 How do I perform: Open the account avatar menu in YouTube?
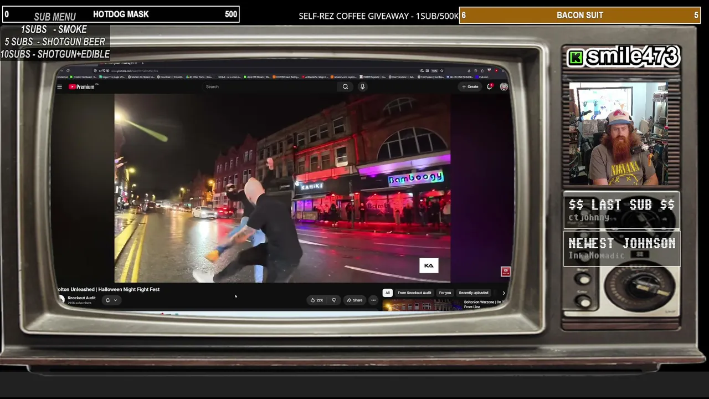(x=504, y=86)
